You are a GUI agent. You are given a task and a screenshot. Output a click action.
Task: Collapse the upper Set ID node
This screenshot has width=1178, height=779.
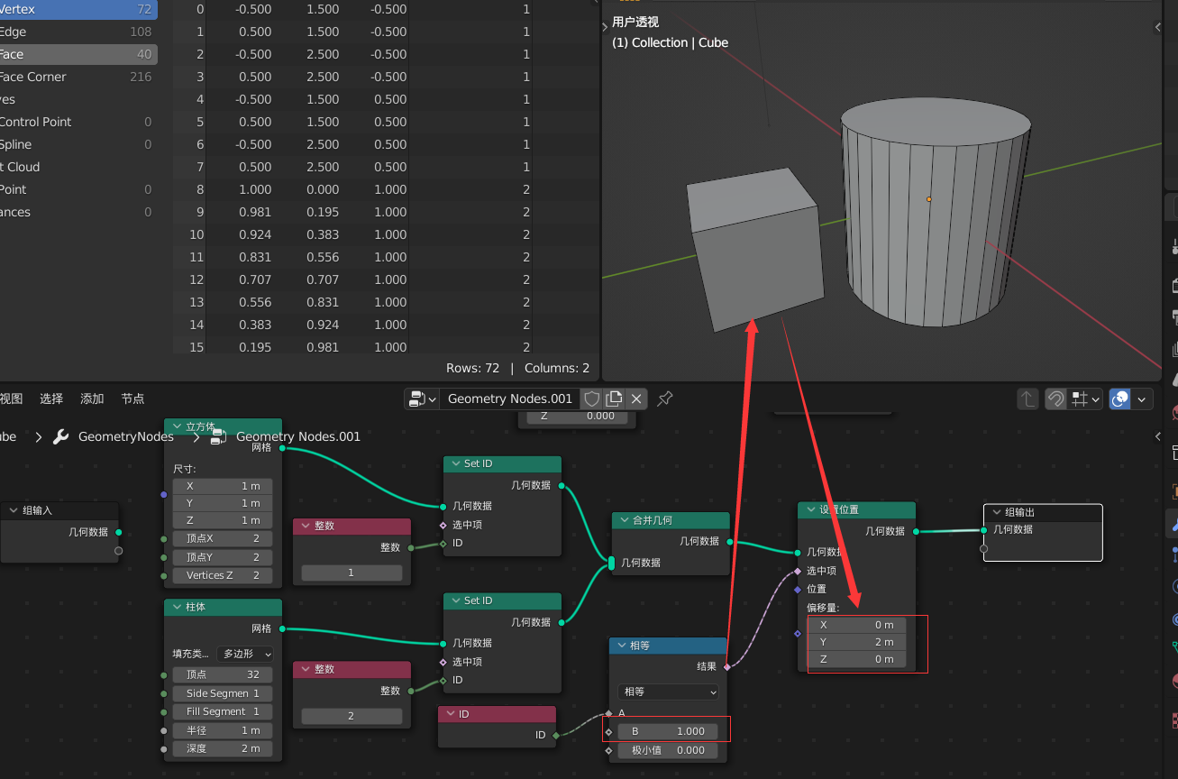point(456,463)
